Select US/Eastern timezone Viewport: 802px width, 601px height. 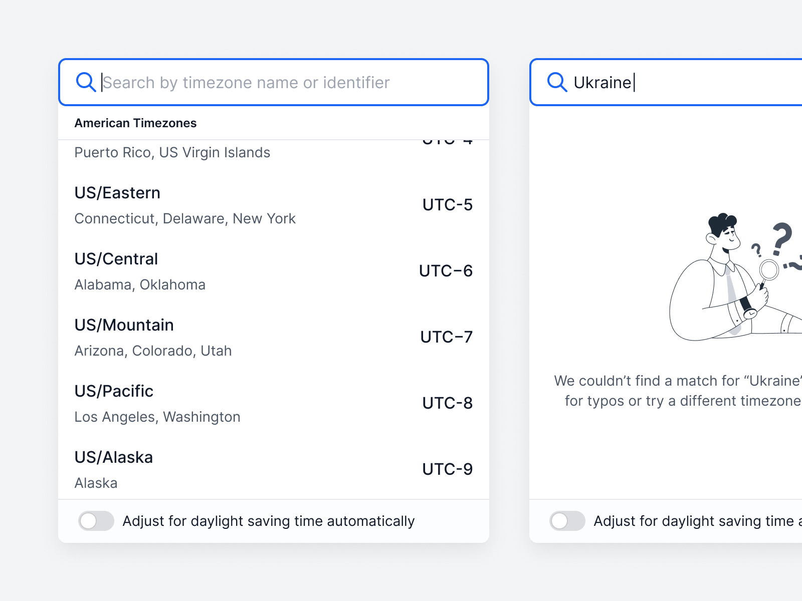(x=117, y=192)
